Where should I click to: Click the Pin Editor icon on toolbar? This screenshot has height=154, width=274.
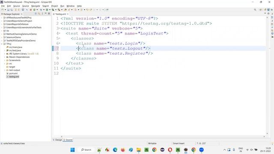pyautogui.click(x=107, y=10)
